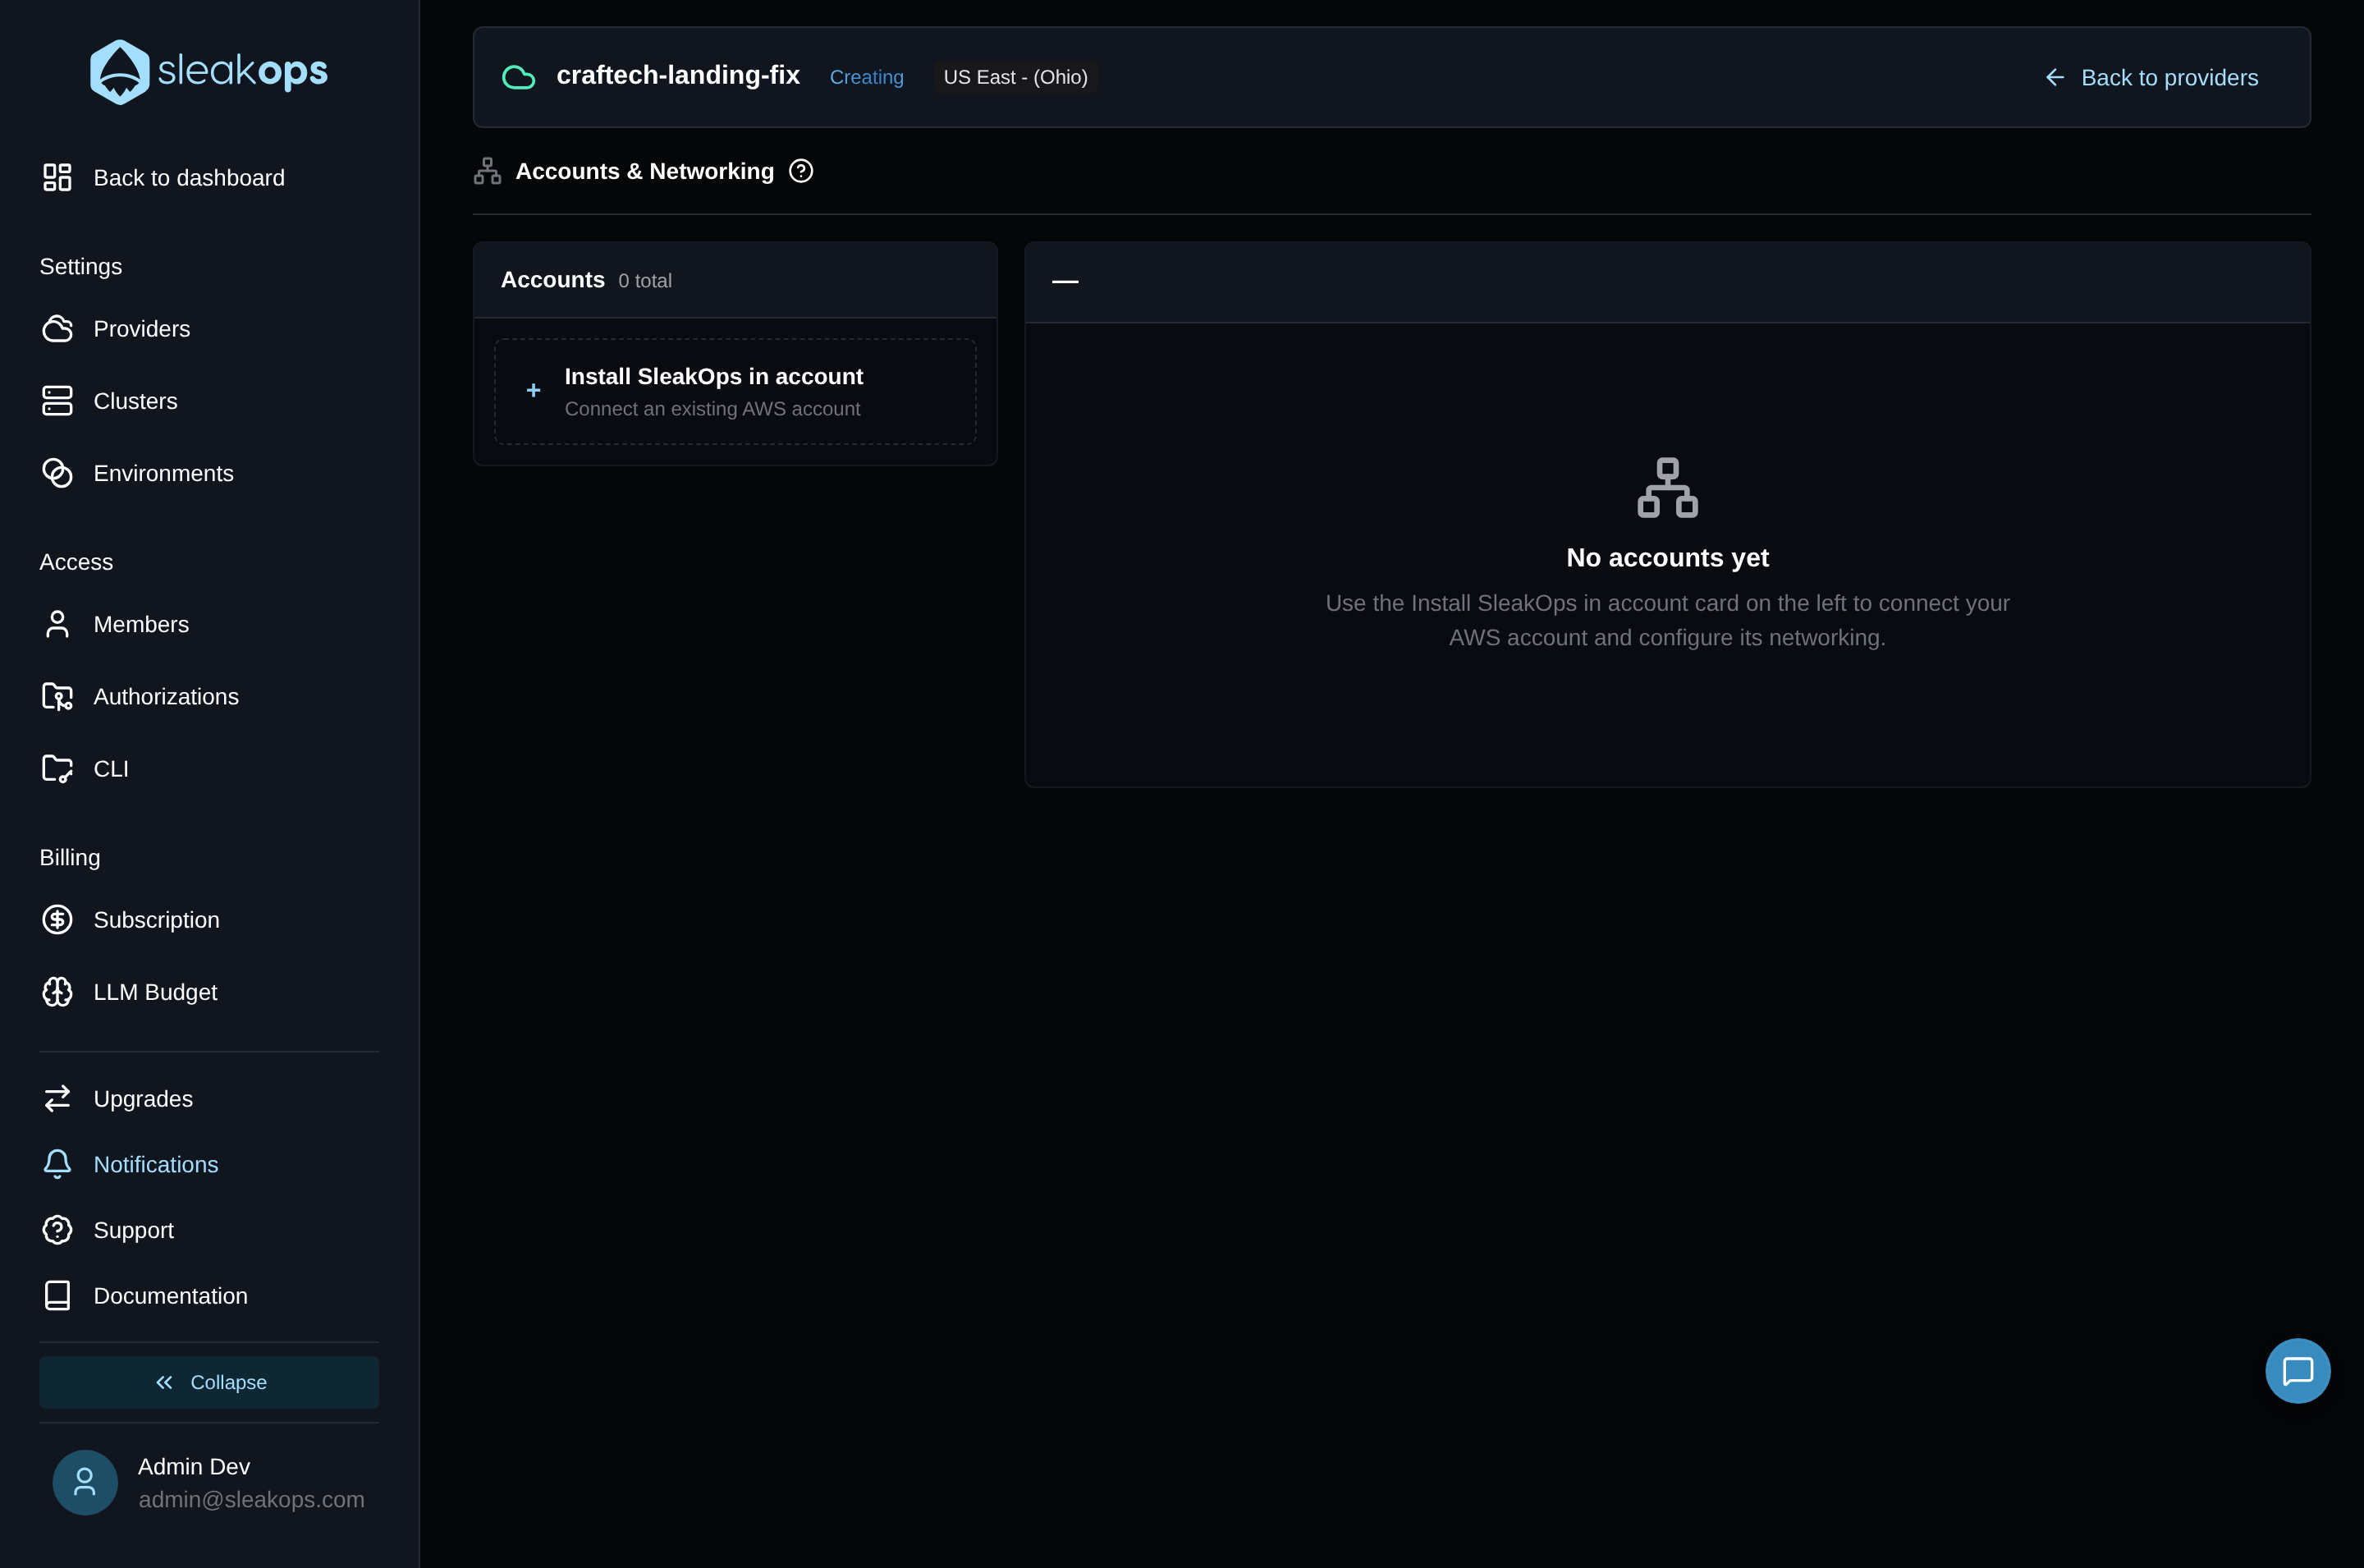Viewport: 2364px width, 1568px height.
Task: Click the SleakOps logo
Action: [209, 72]
